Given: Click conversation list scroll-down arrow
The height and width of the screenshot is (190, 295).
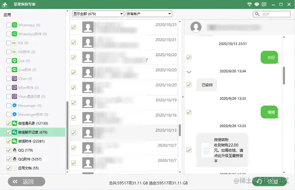Looking at the screenshot, I should coord(180,172).
